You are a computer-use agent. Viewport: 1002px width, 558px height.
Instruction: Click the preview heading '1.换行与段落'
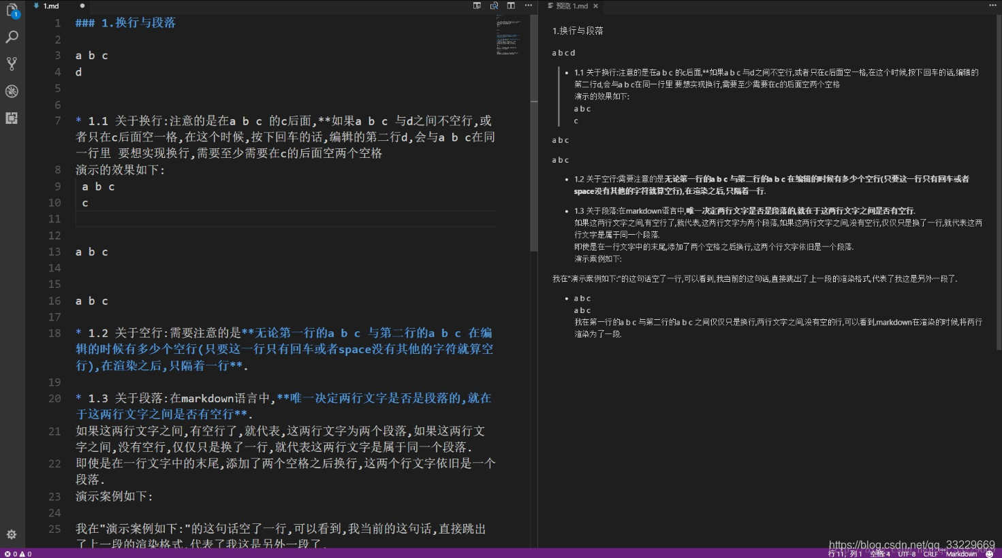[x=578, y=31]
